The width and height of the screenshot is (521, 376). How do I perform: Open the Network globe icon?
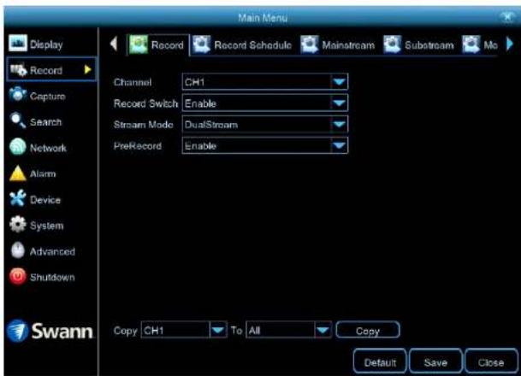pyautogui.click(x=18, y=147)
